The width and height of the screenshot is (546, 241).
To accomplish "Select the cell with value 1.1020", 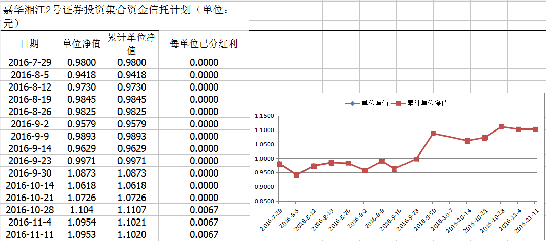I will [x=132, y=234].
